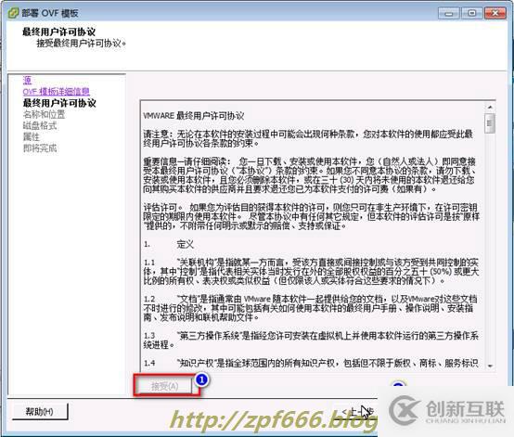The width and height of the screenshot is (514, 437).
Task: Click the paragraph numbered 1.4
Action: (311, 363)
